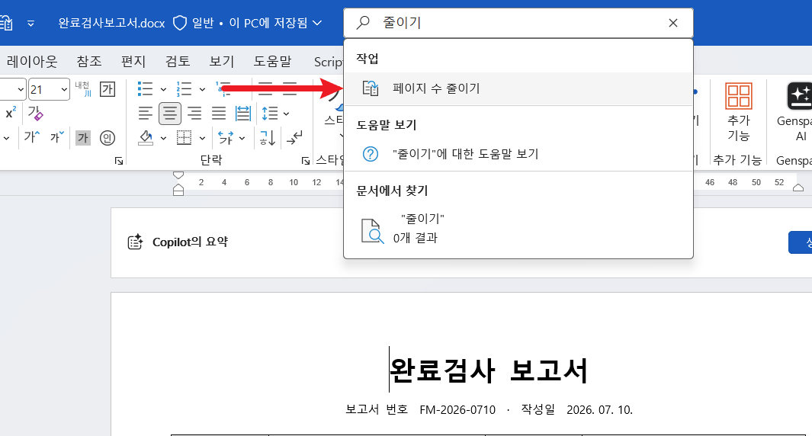Click the first line indent ruler marker

click(178, 175)
